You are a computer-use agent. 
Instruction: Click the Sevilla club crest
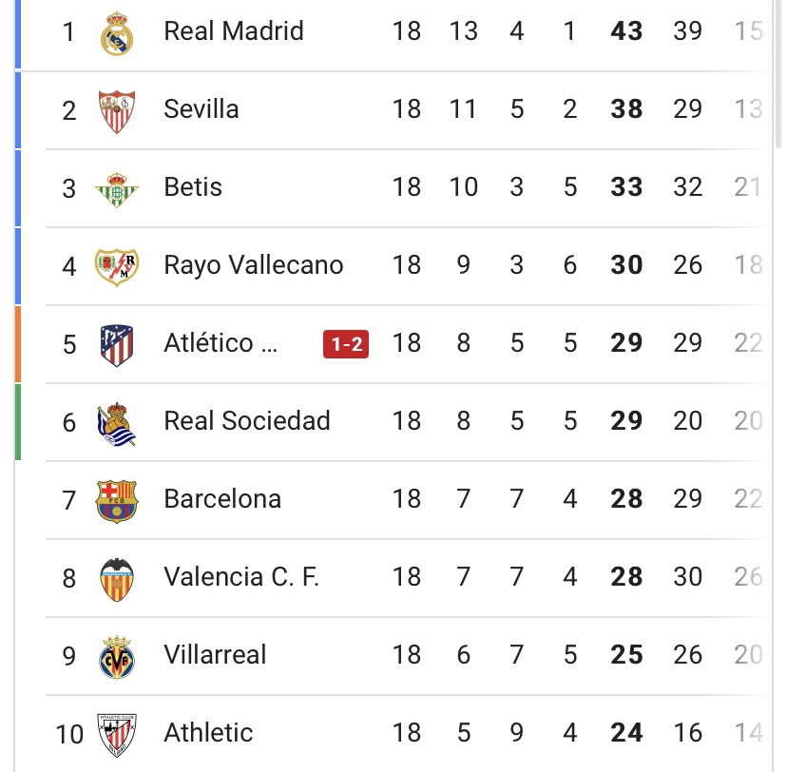point(117,110)
